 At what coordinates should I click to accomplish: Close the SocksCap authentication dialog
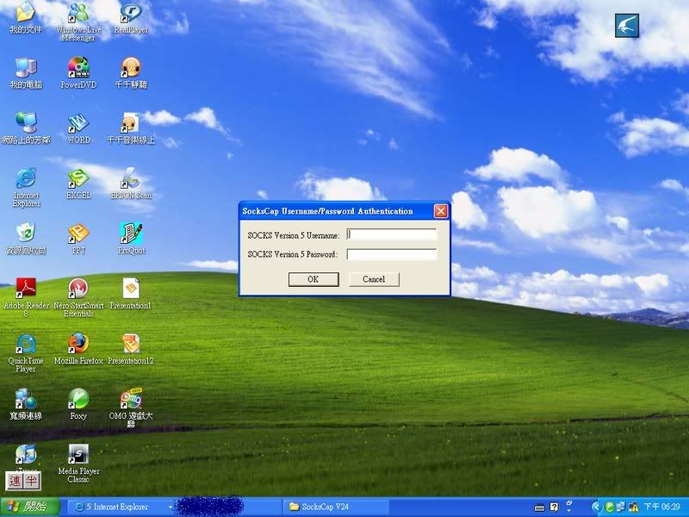tap(440, 211)
